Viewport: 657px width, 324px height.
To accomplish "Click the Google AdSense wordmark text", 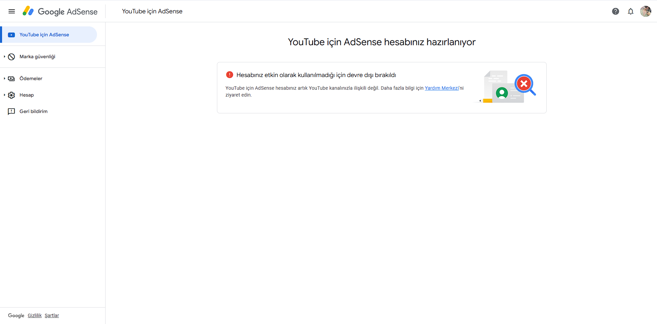I will pos(68,12).
